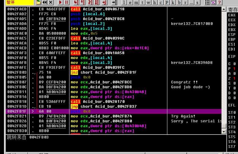Viewport: 238px width, 154px height.
Task: Open References window with R button
Action: [x=185, y=2]
